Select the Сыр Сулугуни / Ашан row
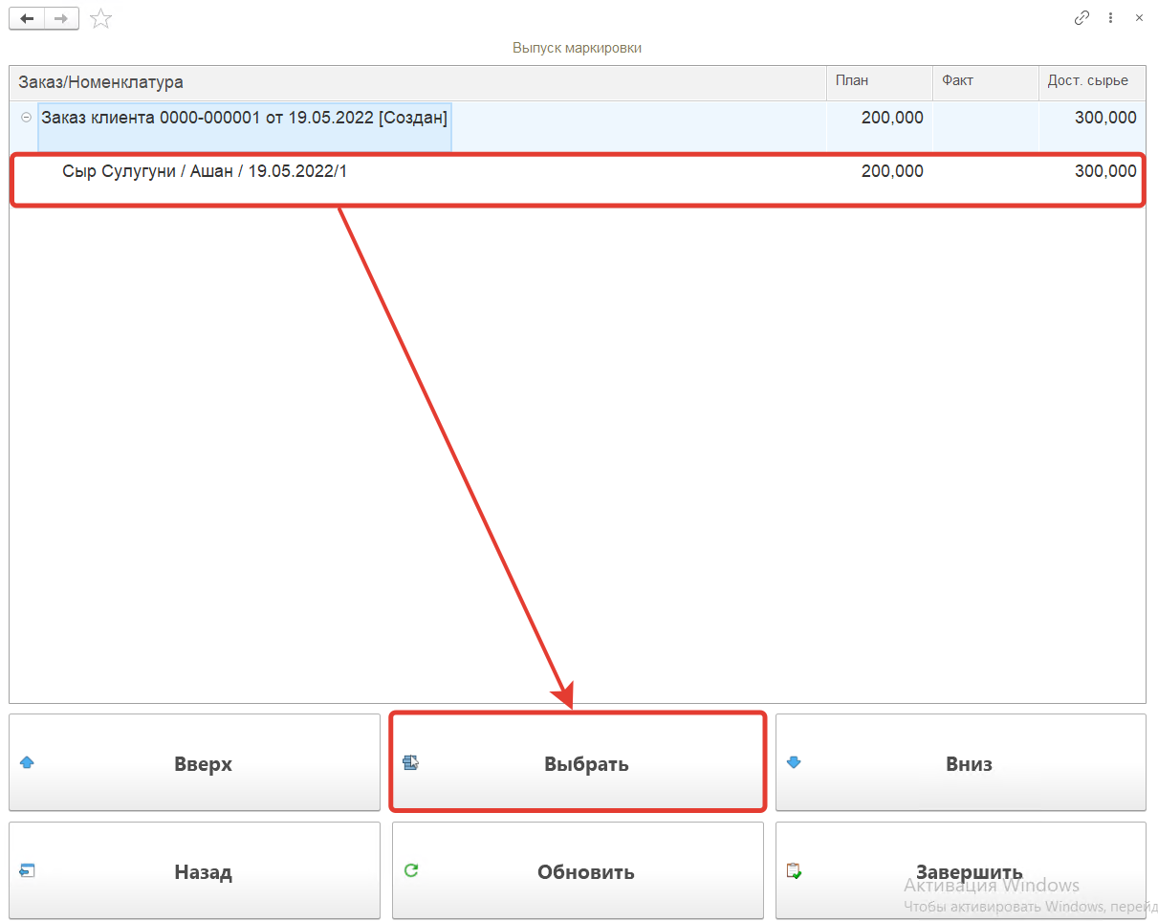 coord(204,172)
